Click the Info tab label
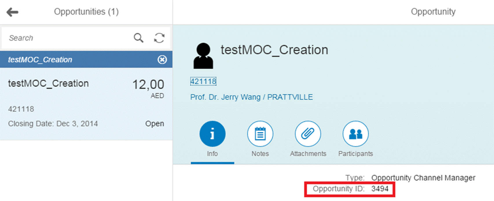 click(212, 154)
